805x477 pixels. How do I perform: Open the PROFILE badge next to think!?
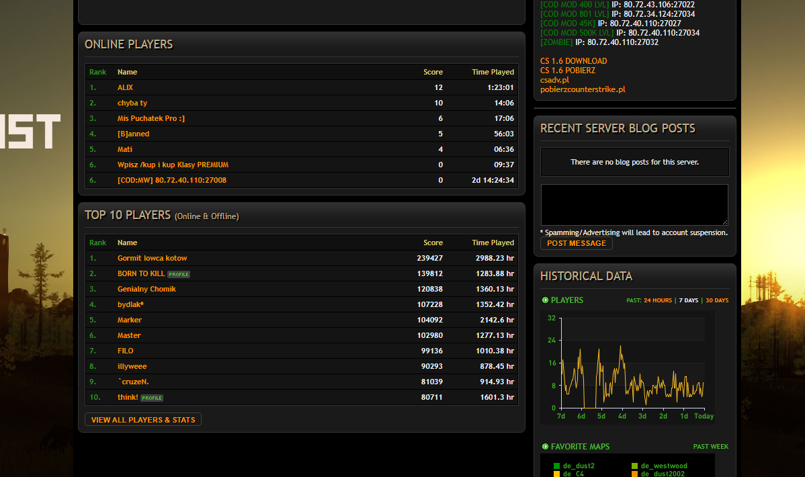(x=152, y=398)
